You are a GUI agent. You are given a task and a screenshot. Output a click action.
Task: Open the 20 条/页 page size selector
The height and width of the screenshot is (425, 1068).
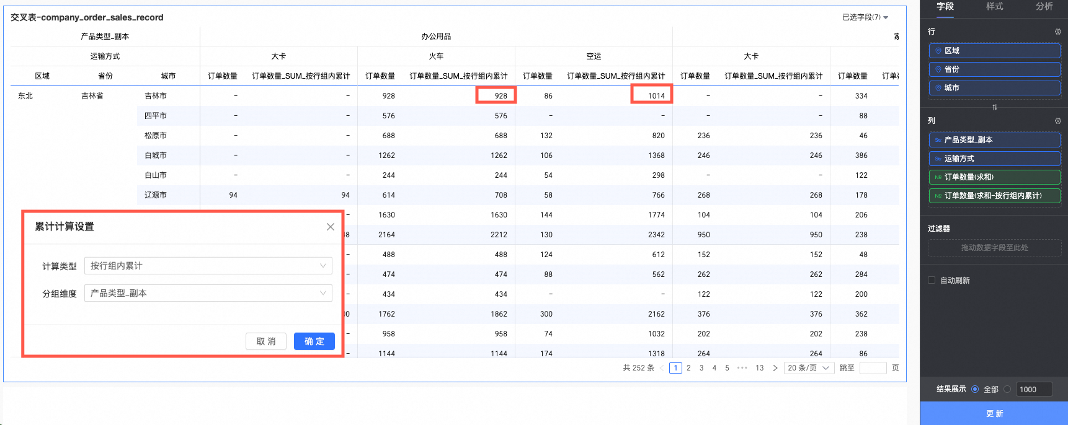pos(809,368)
